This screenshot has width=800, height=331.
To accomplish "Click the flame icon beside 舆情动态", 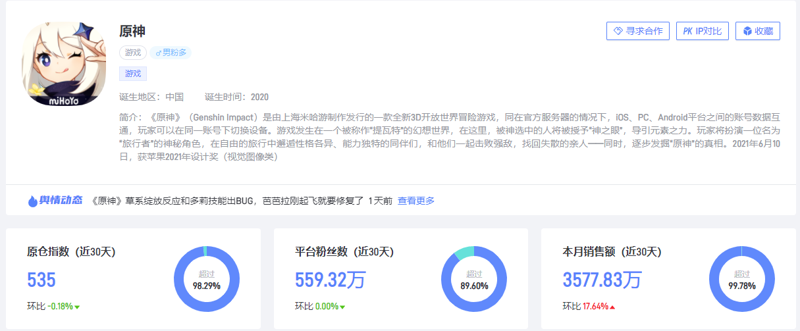I will click(33, 201).
